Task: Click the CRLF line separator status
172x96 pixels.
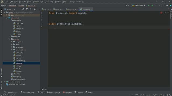Action: [136, 95]
